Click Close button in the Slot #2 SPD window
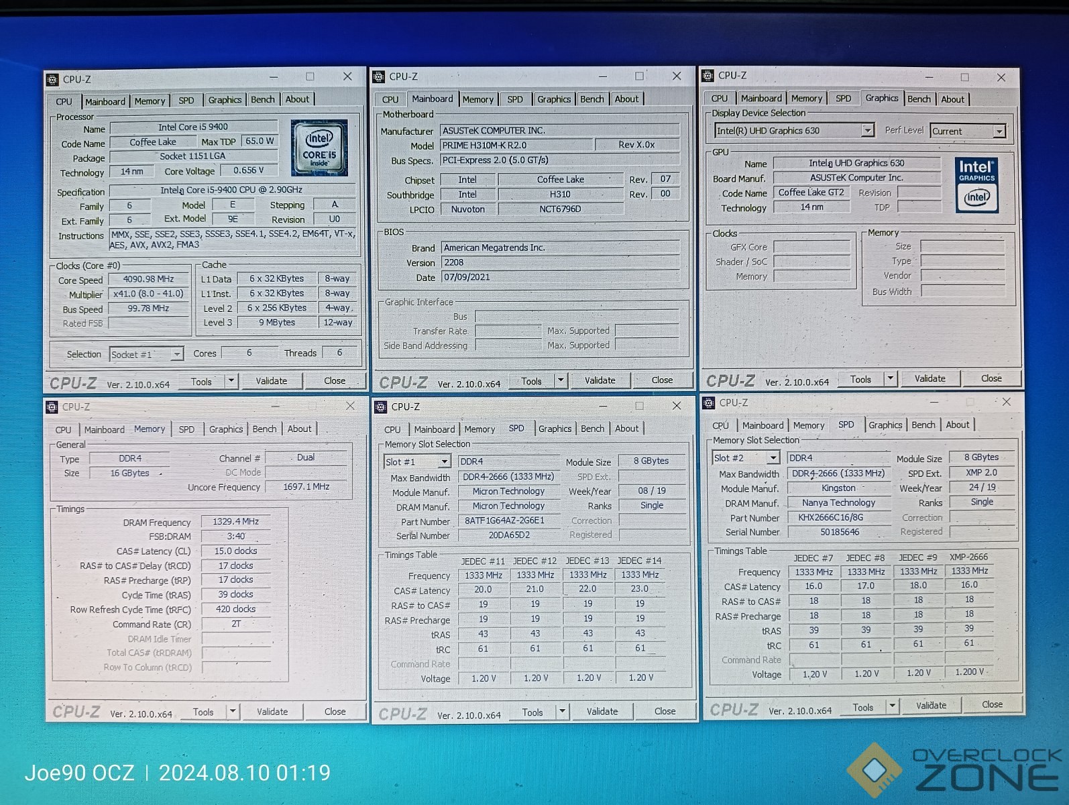The height and width of the screenshot is (805, 1069). point(992,704)
